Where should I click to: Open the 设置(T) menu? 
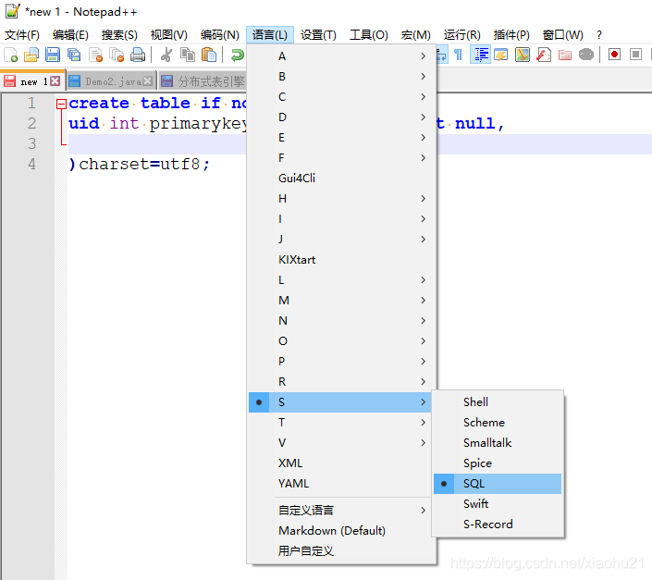(318, 35)
